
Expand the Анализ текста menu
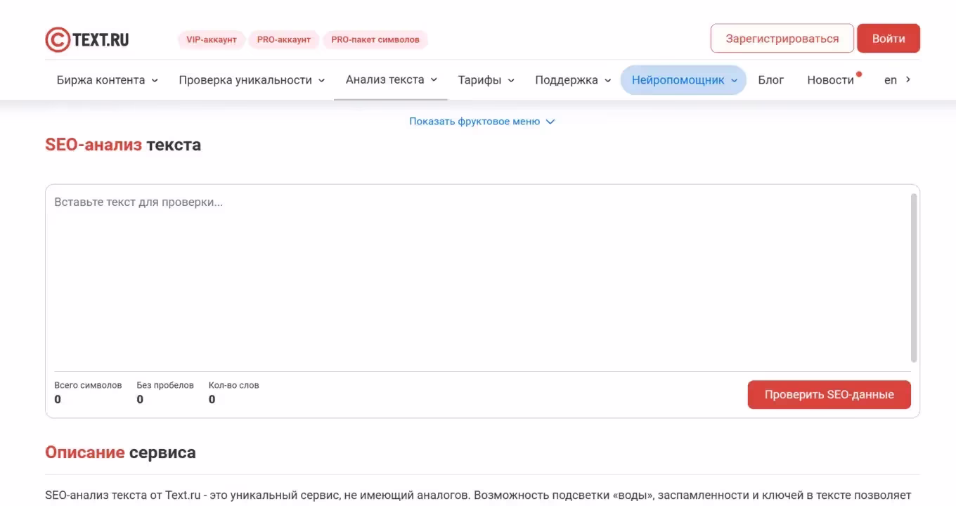pyautogui.click(x=391, y=79)
